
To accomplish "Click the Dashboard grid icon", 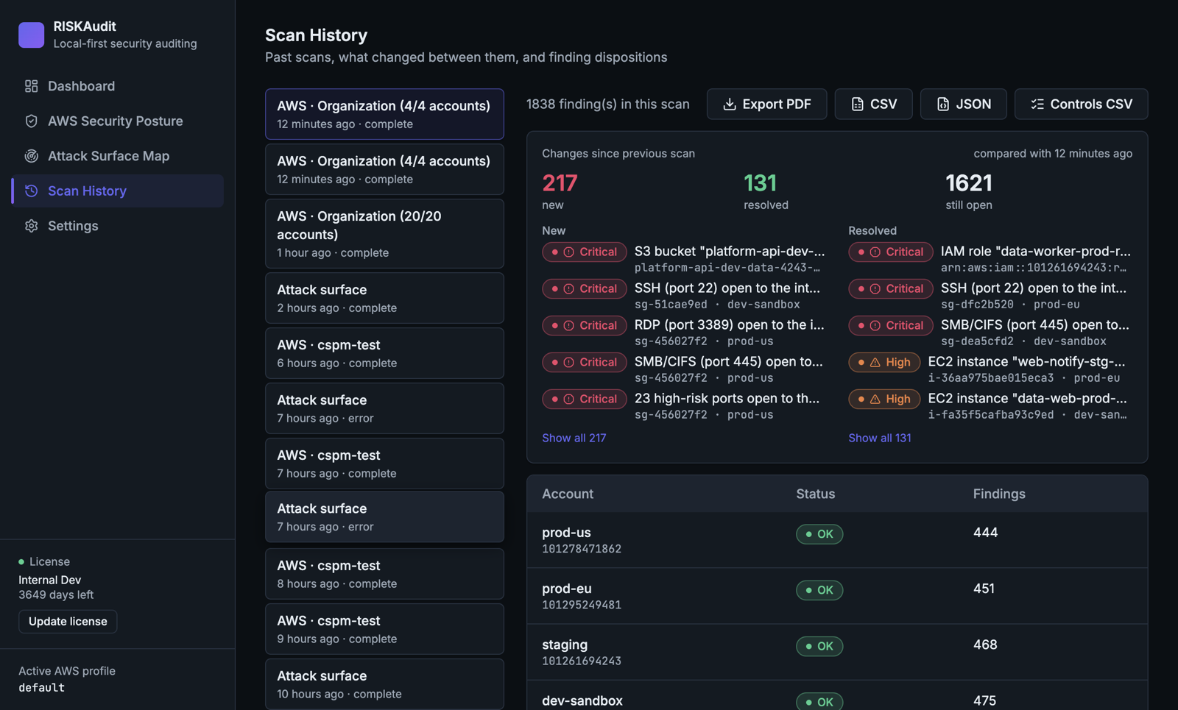I will 31,86.
